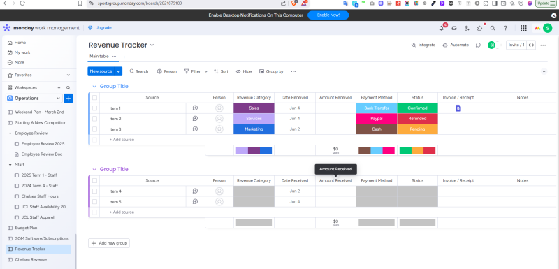This screenshot has height=269, width=559.
Task: Open the inbox tray icon
Action: click(454, 28)
